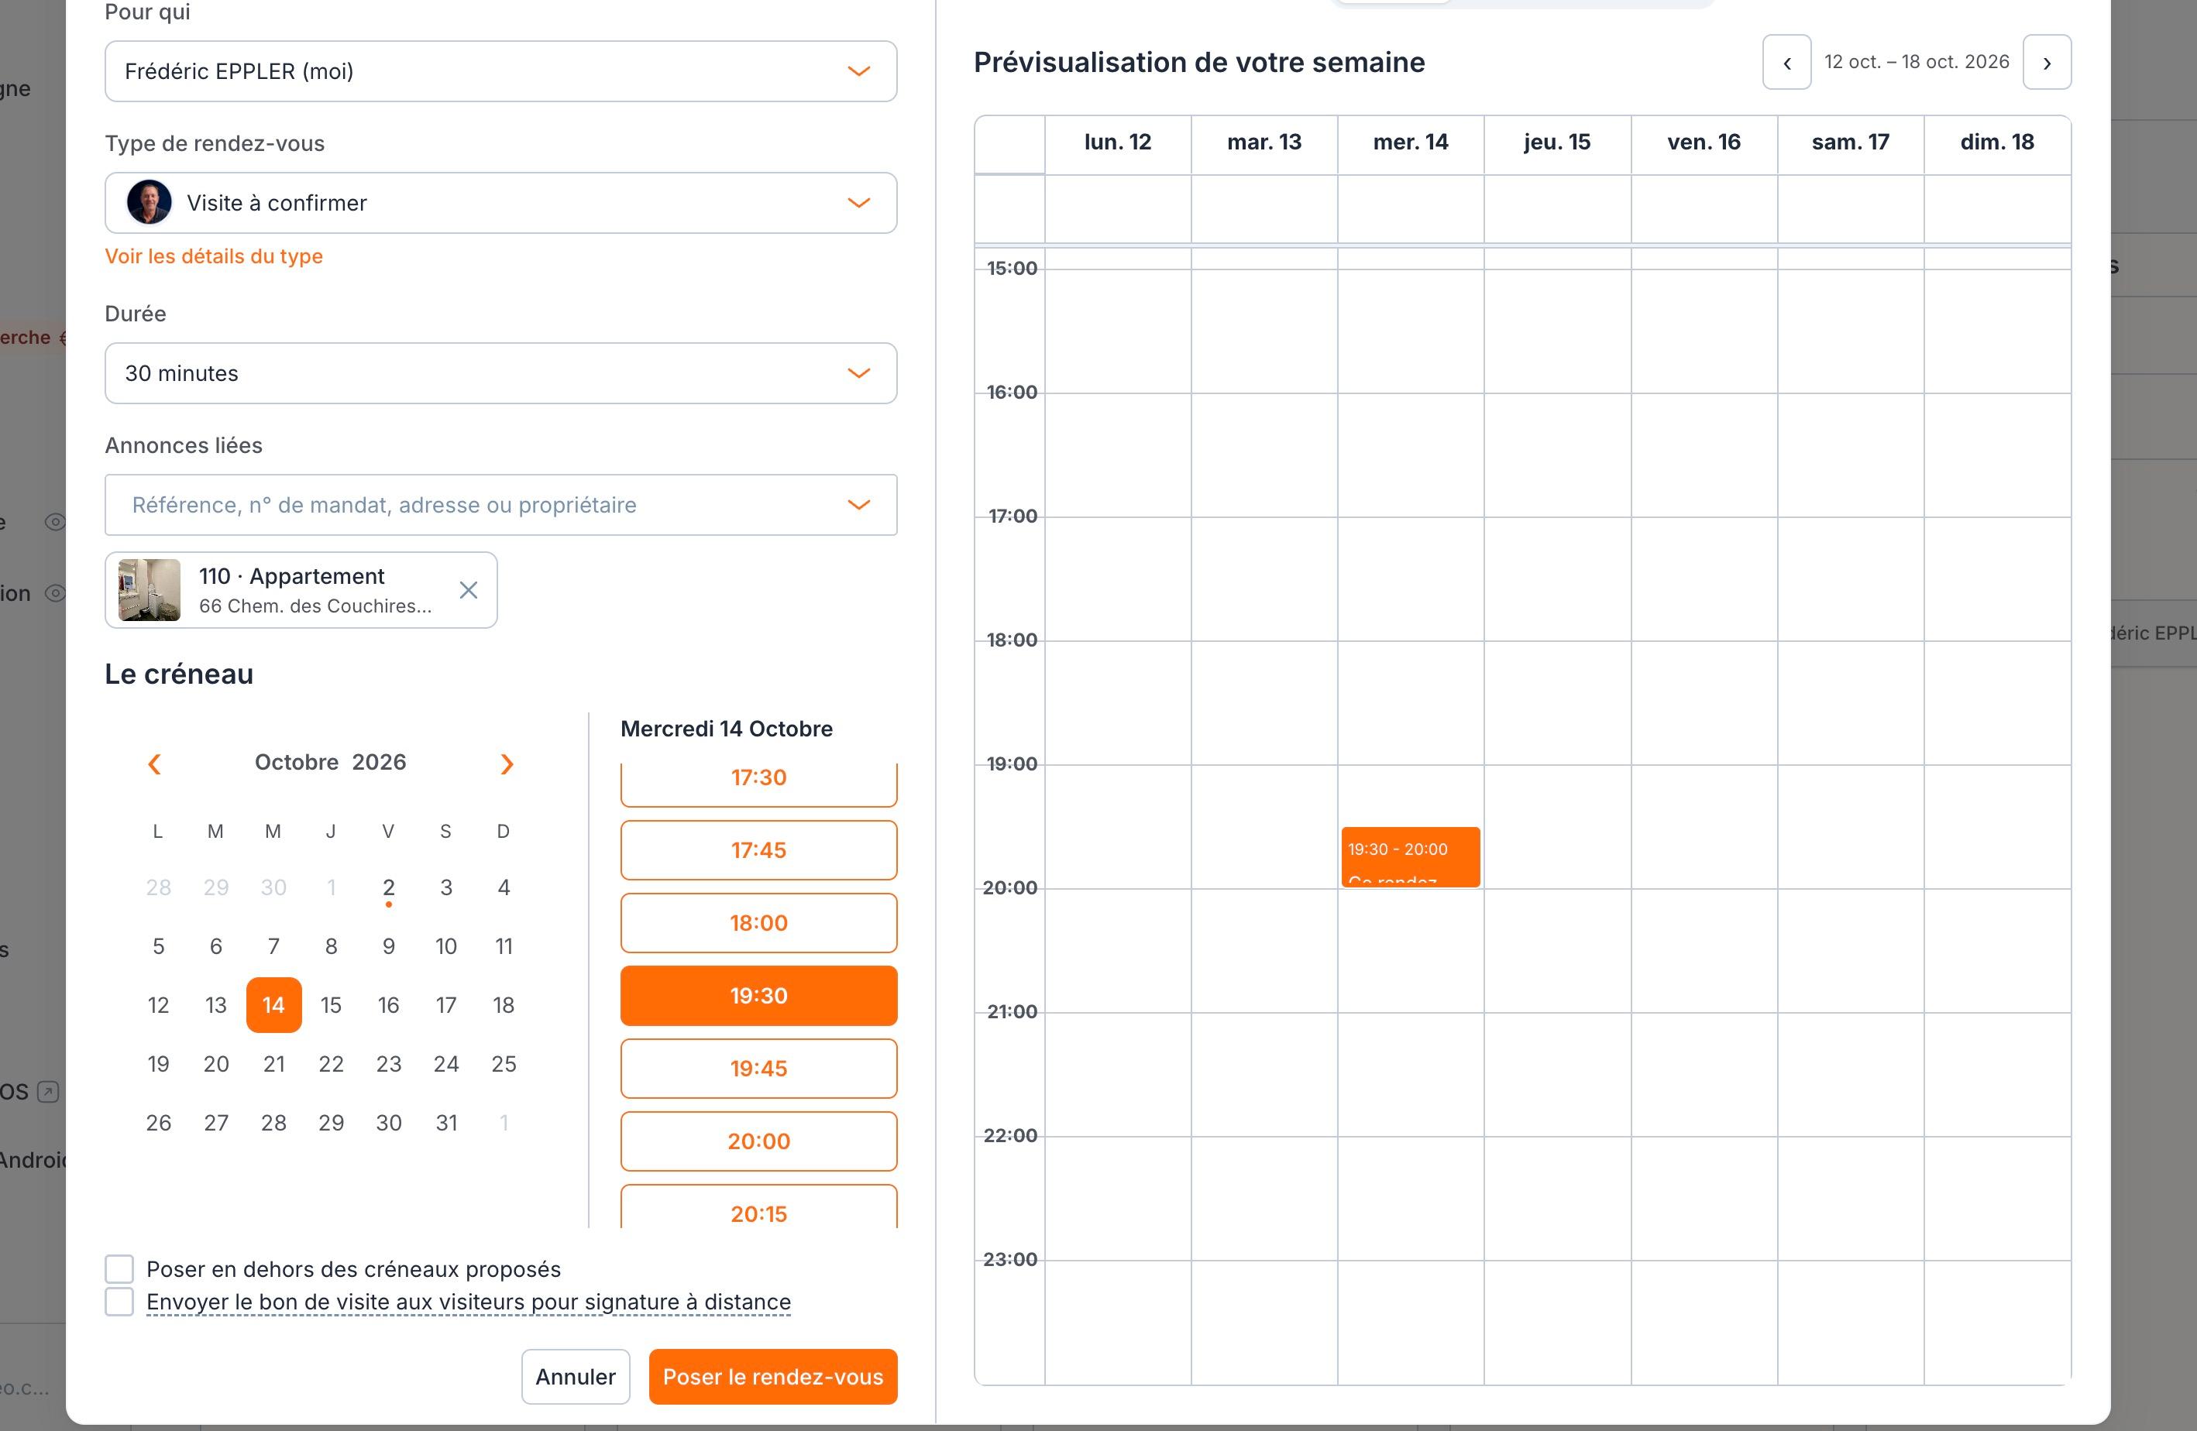The image size is (2197, 1431).
Task: Click the agent avatar in Type de rendez-vous
Action: [x=149, y=203]
